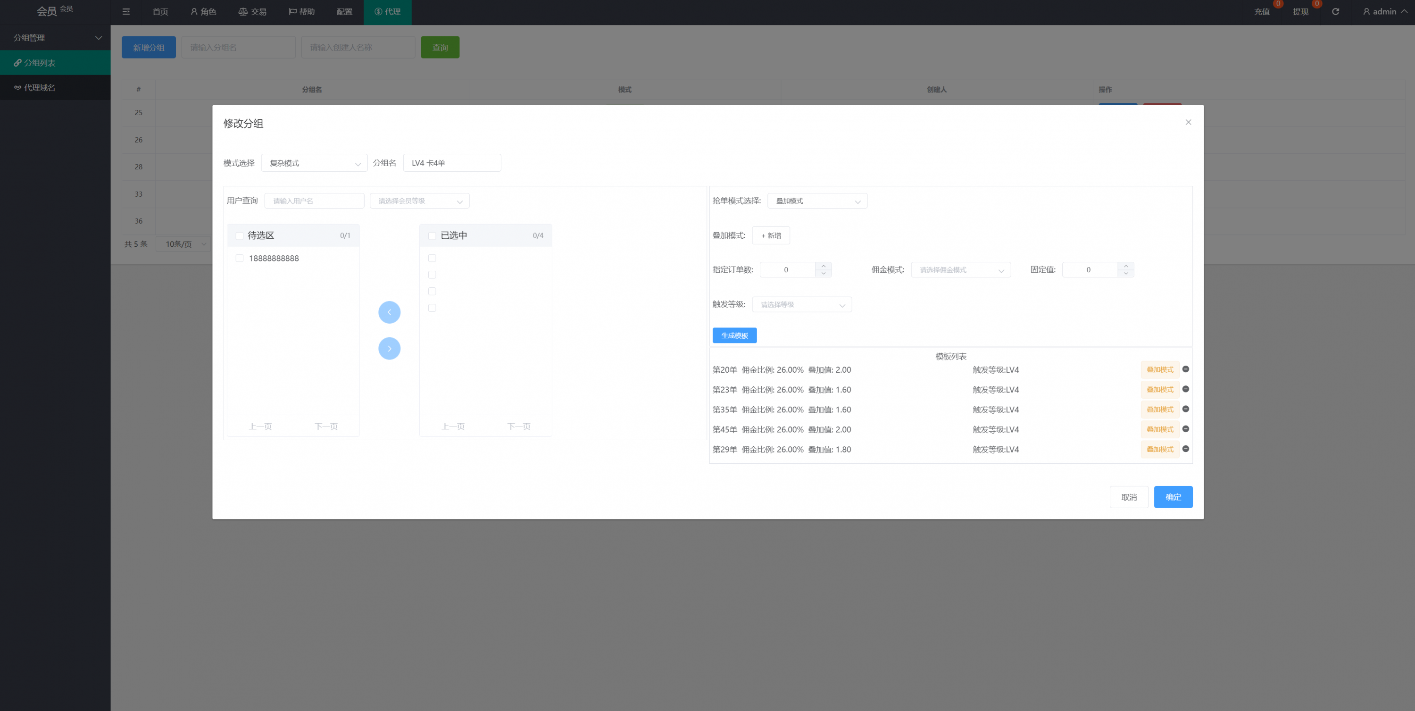The height and width of the screenshot is (711, 1415).
Task: Open the 佣金模式 dropdown
Action: click(x=960, y=270)
